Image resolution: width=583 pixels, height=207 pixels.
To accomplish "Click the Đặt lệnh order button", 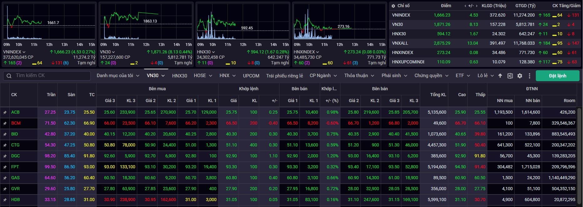I will pos(557,76).
